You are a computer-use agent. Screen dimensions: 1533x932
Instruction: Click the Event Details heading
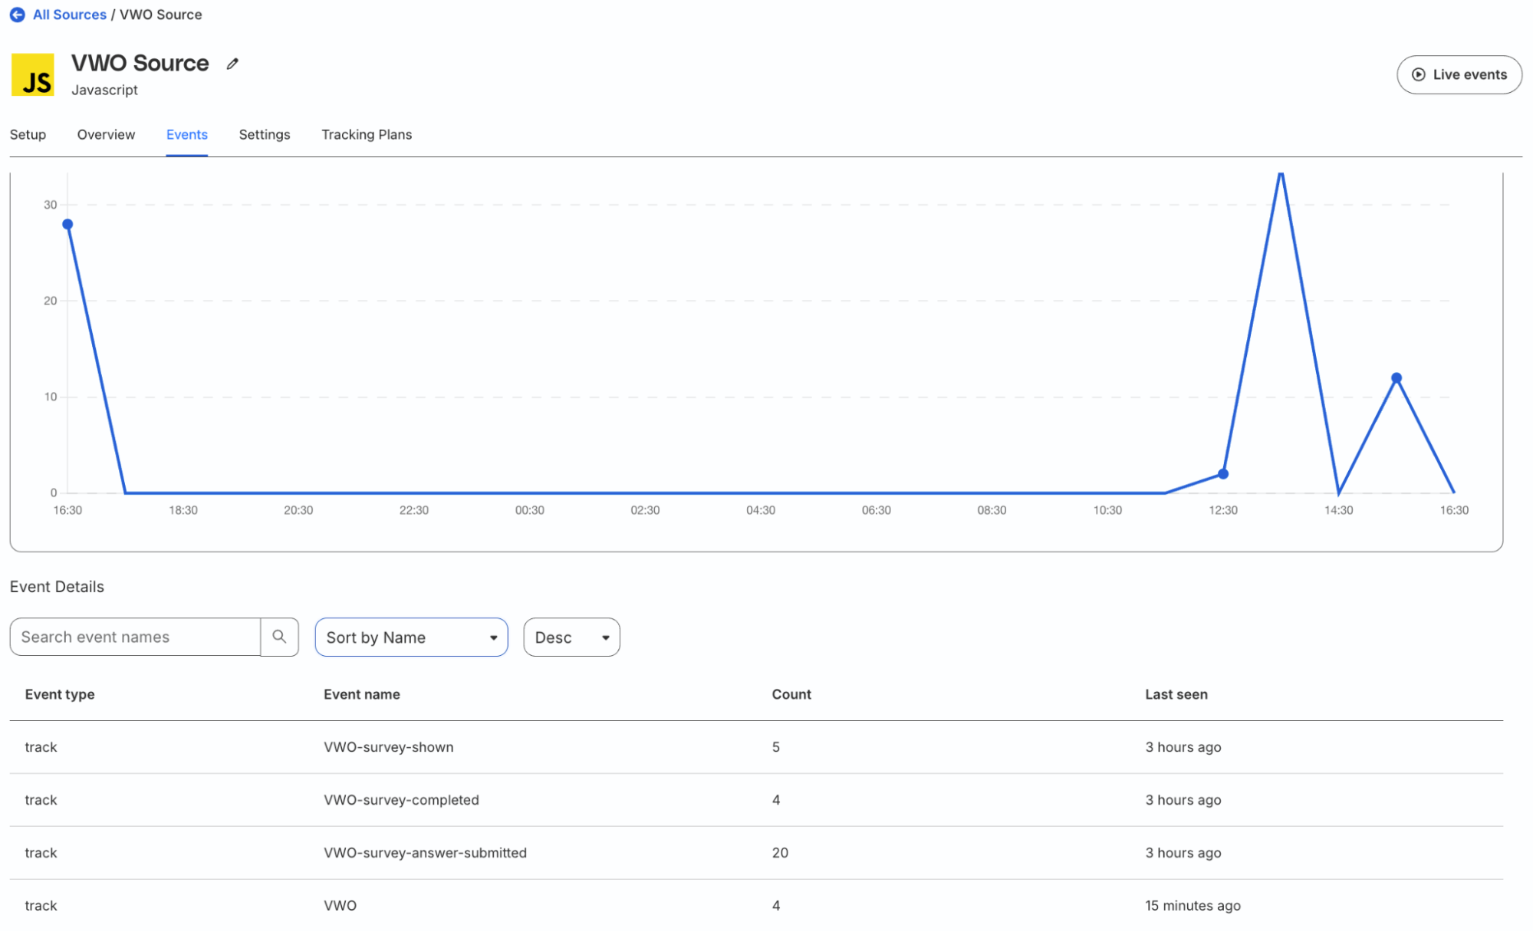57,587
